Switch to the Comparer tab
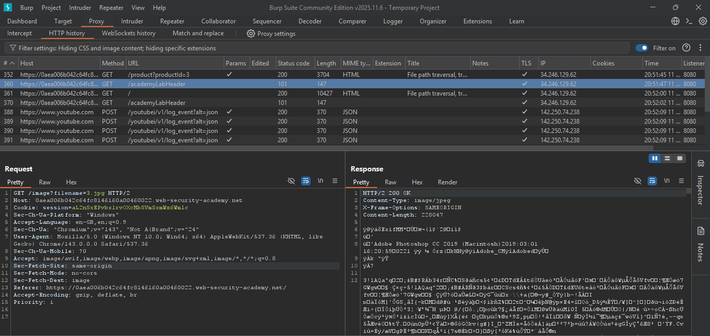The width and height of the screenshot is (710, 336). [x=353, y=21]
